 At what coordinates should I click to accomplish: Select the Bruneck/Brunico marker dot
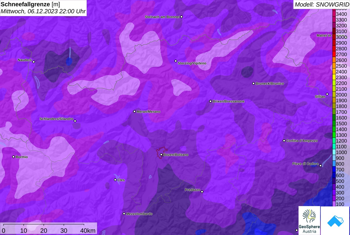pyautogui.click(x=253, y=83)
